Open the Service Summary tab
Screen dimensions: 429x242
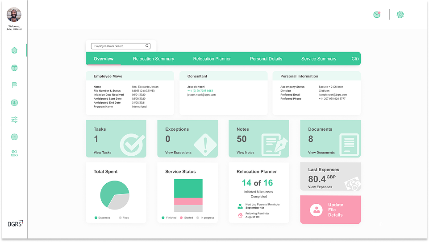pos(319,59)
